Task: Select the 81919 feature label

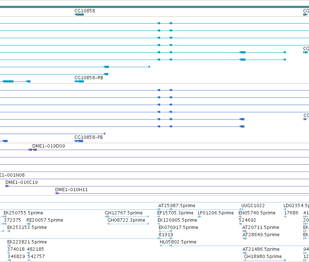Action: point(166,235)
